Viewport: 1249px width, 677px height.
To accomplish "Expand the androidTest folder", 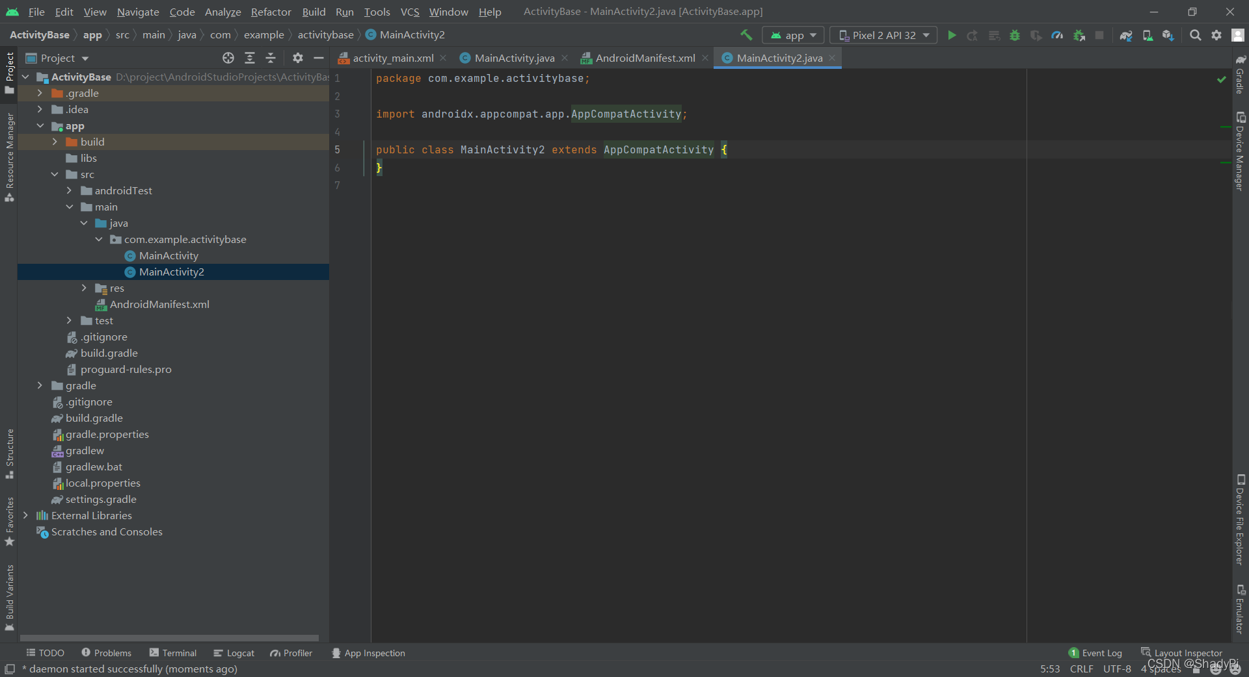I will pos(69,190).
